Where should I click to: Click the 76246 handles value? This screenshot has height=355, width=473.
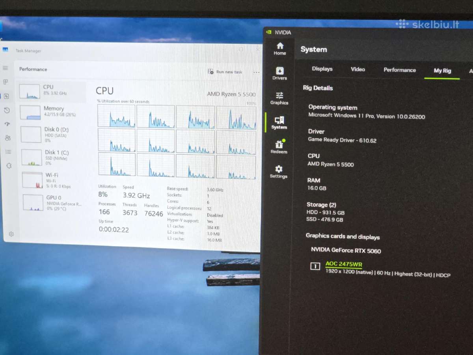(154, 214)
